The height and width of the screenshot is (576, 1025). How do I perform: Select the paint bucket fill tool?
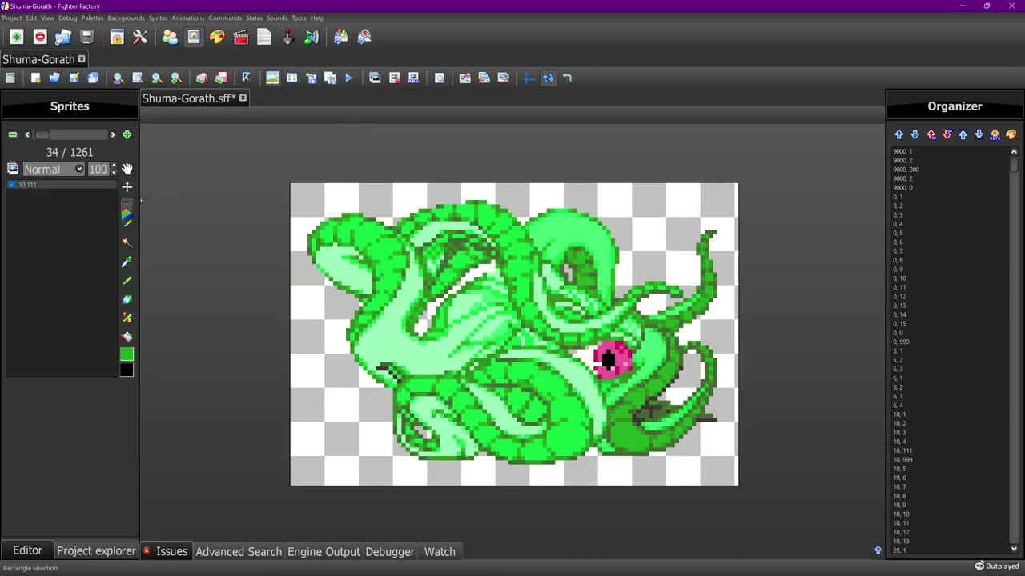(x=127, y=337)
